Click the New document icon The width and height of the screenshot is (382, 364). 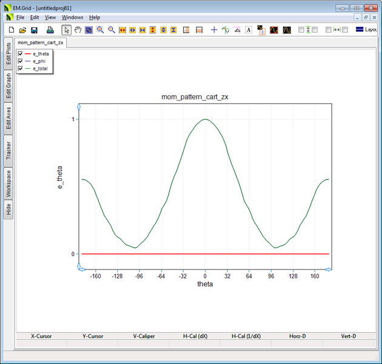click(11, 30)
